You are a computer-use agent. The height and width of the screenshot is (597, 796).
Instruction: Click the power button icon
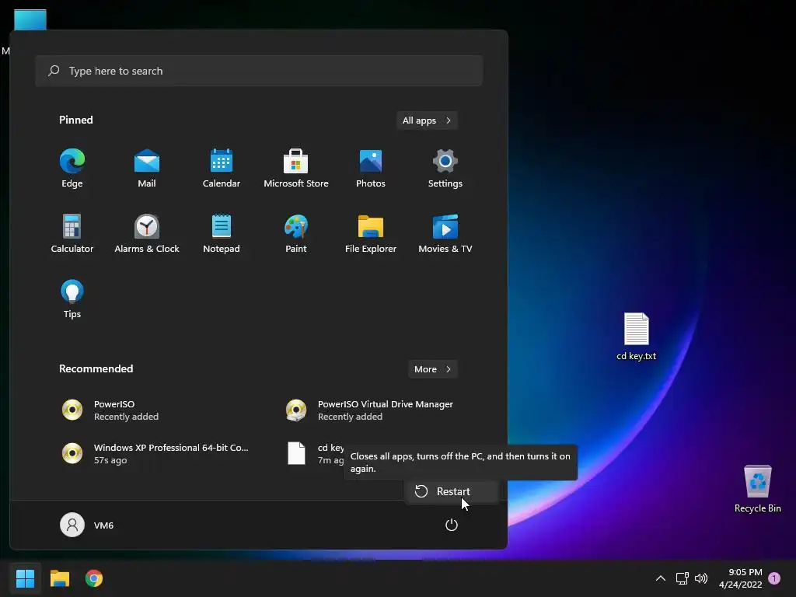(x=452, y=525)
